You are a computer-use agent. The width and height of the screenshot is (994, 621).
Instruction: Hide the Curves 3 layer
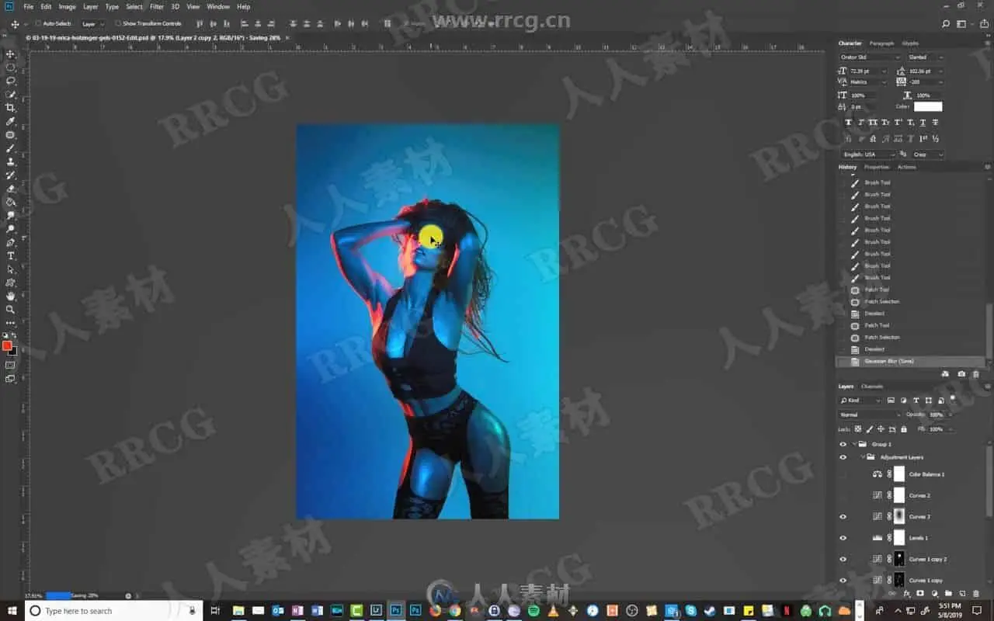click(x=843, y=516)
